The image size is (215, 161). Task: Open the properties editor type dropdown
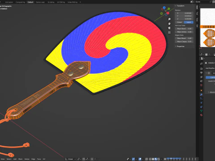[202, 58]
